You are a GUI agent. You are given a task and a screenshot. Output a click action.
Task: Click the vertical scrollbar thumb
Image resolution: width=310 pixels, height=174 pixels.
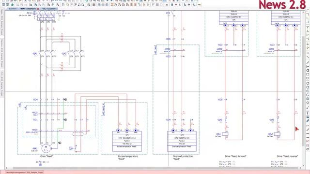pos(304,91)
